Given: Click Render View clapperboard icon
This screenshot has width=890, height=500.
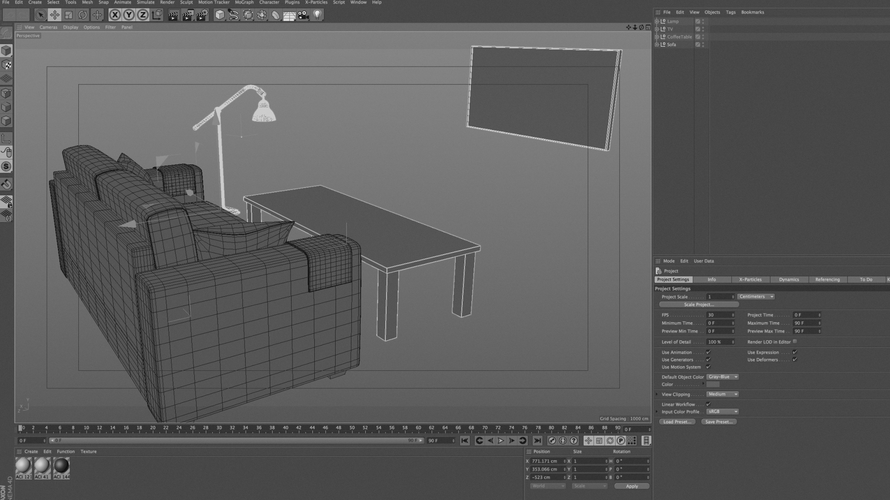Looking at the screenshot, I should click(x=173, y=15).
